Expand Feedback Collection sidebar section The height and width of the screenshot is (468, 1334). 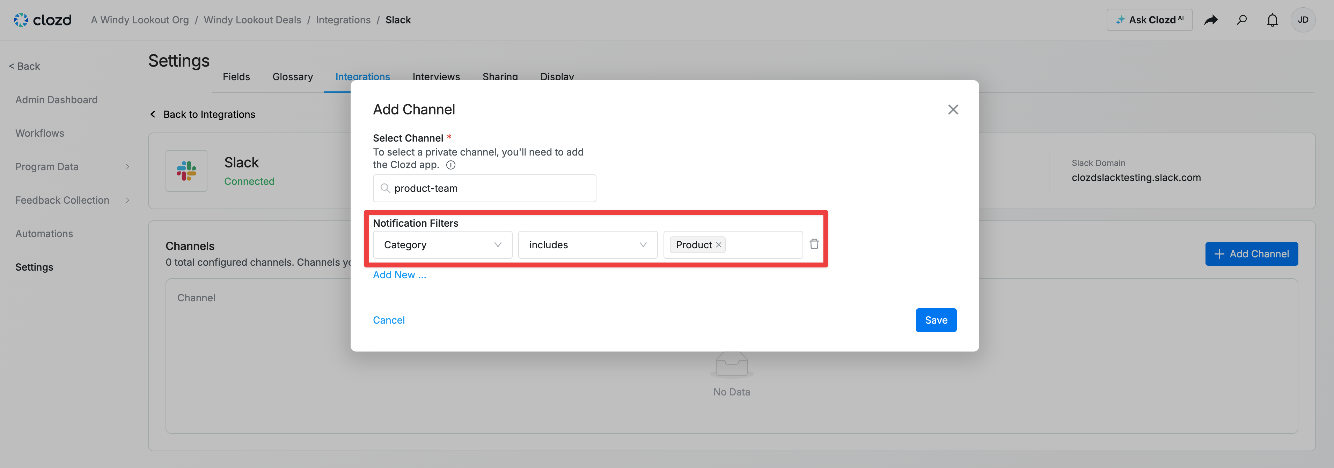coord(72,200)
